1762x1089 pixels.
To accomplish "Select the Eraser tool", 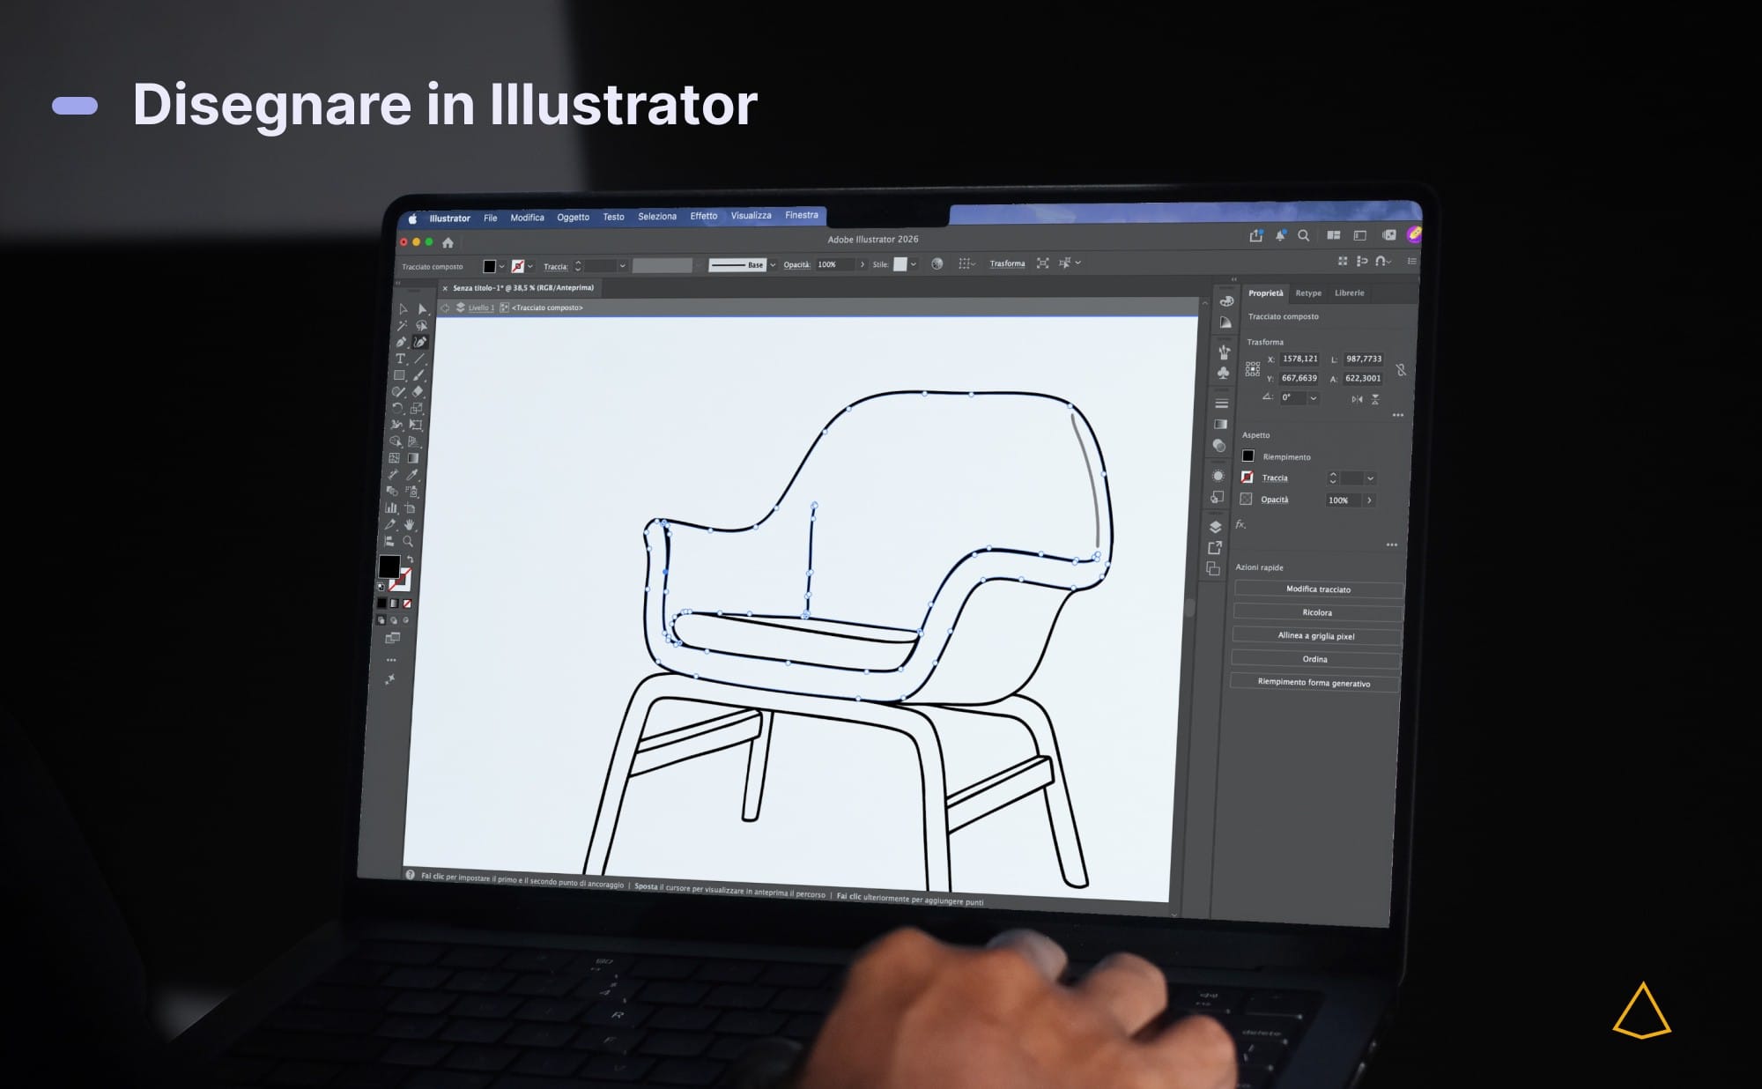I will tap(418, 391).
